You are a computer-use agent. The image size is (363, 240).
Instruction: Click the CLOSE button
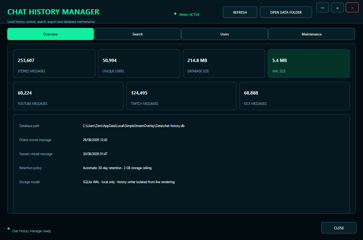coord(339,228)
